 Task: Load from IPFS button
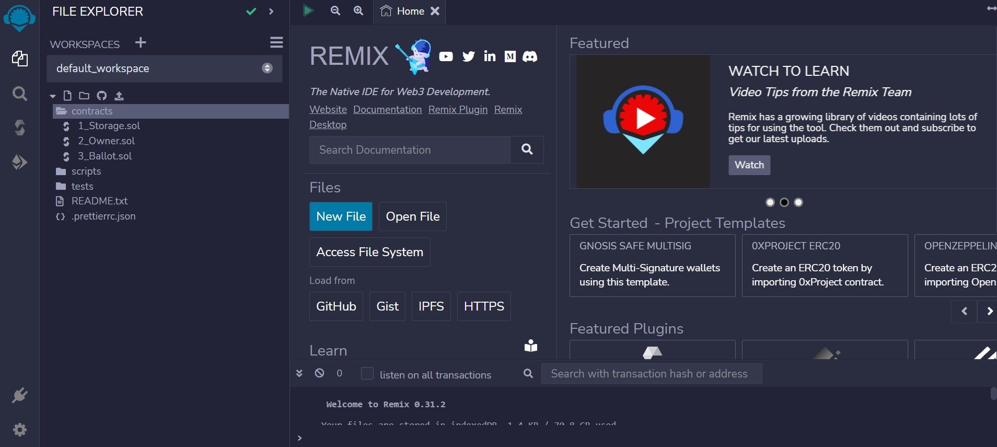coord(431,306)
